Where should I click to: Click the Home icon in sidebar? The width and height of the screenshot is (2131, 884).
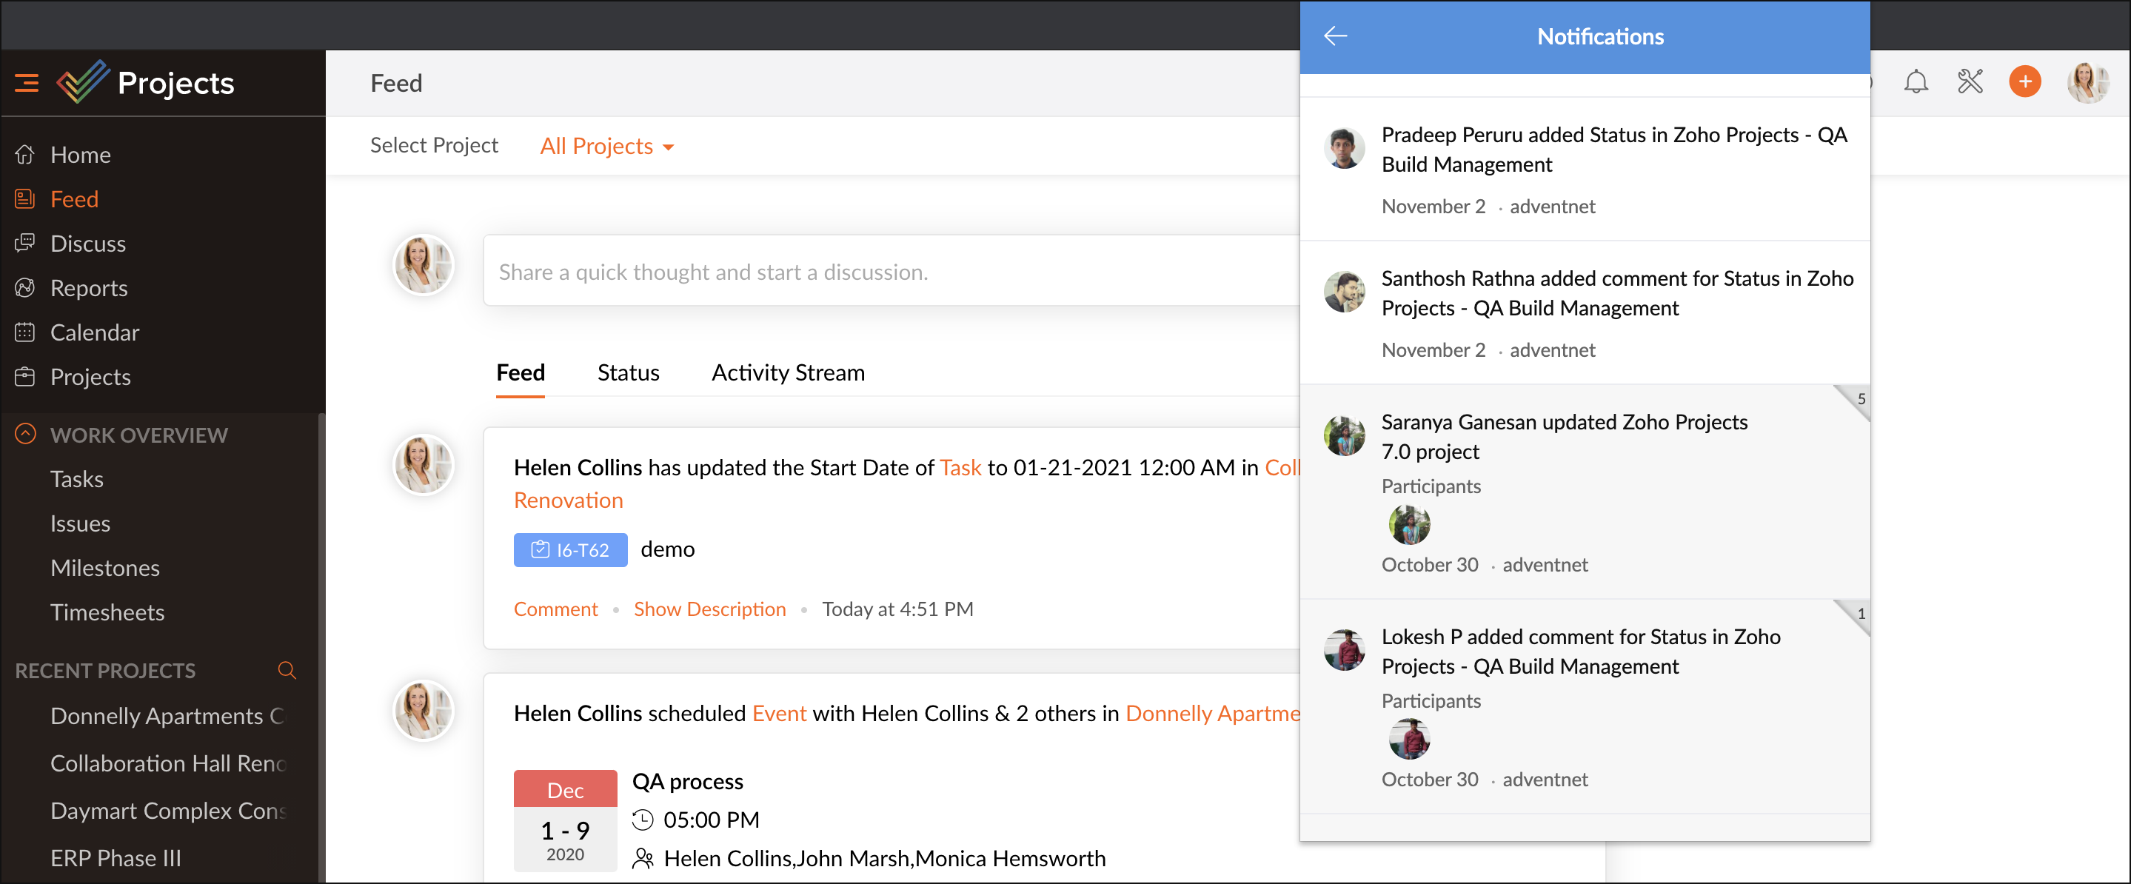(25, 155)
